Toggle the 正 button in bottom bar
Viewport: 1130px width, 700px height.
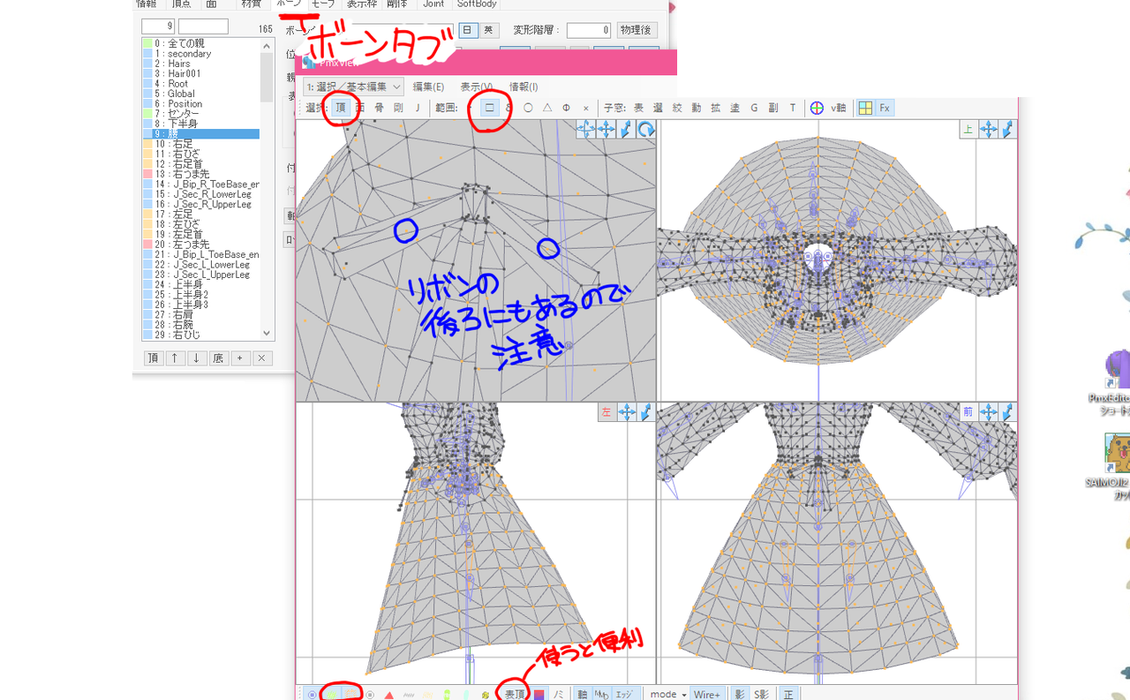pyautogui.click(x=788, y=694)
